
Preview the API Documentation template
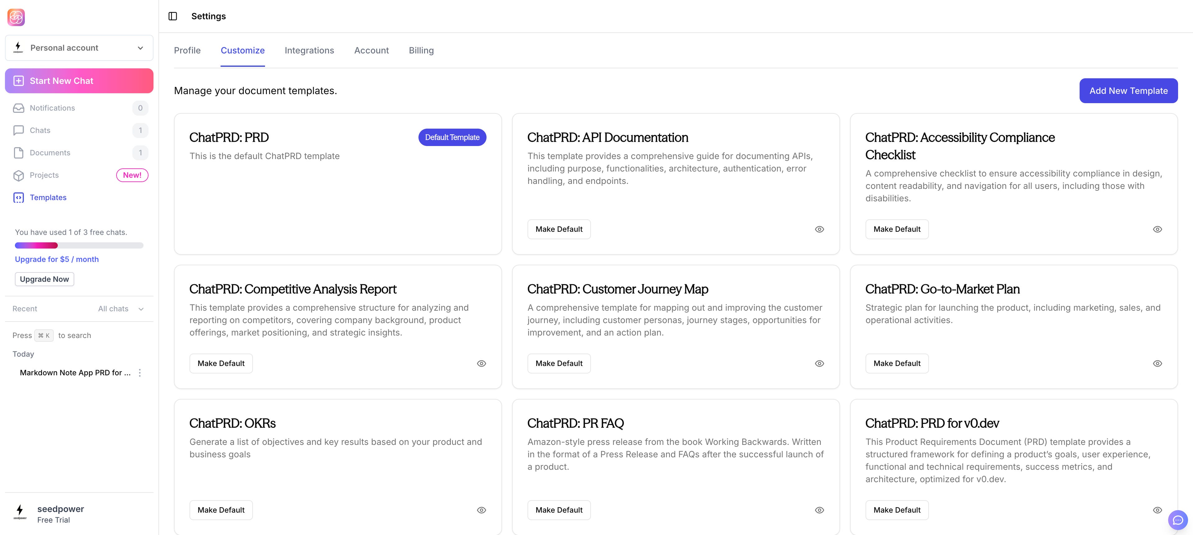[819, 229]
